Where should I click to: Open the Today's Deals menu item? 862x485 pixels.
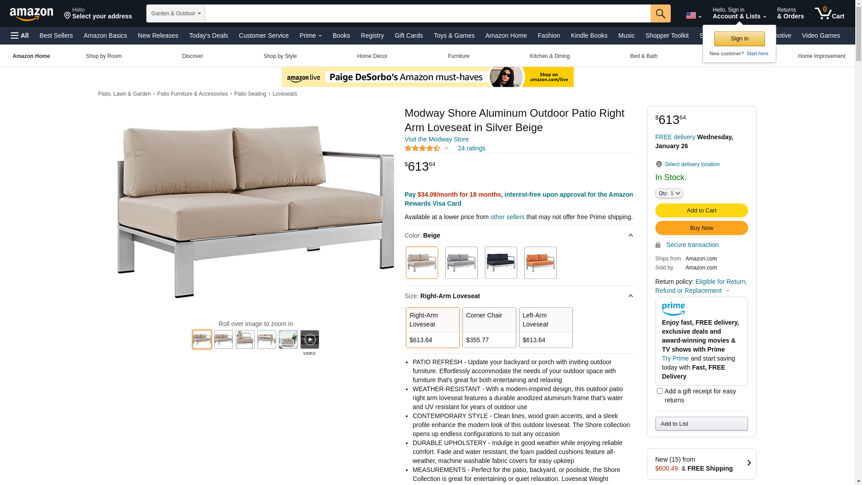[x=208, y=35]
